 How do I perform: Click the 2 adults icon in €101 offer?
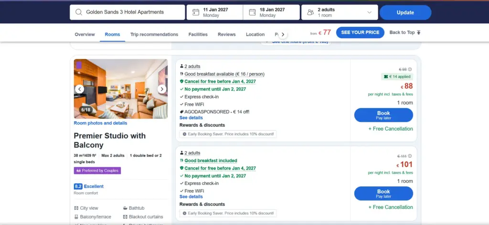[181, 153]
